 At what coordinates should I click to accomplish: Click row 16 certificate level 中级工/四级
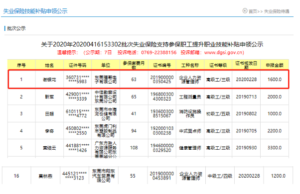tap(220, 176)
